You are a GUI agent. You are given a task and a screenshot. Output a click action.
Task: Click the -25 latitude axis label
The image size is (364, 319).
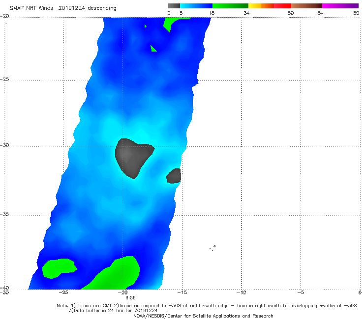pyautogui.click(x=4, y=79)
